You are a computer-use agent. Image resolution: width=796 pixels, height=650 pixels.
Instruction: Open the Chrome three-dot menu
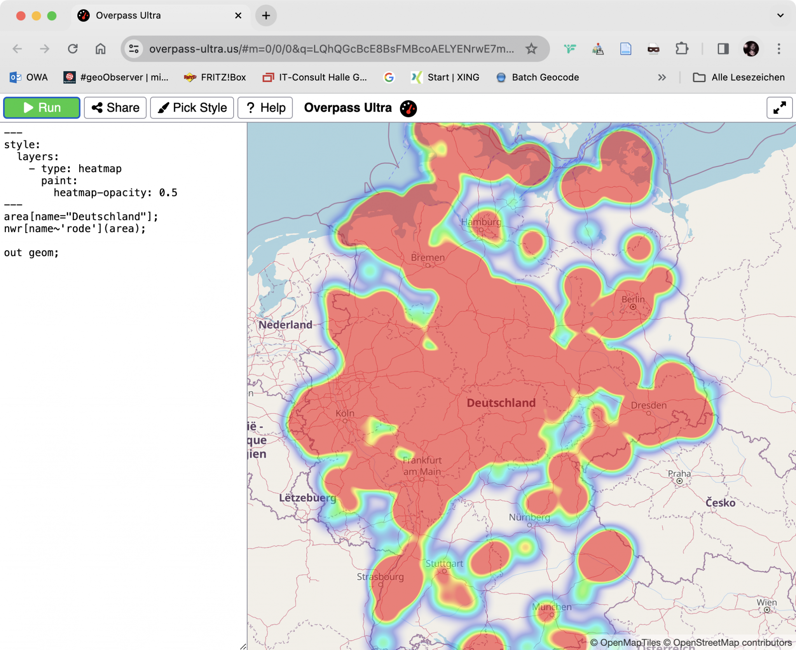pyautogui.click(x=779, y=49)
